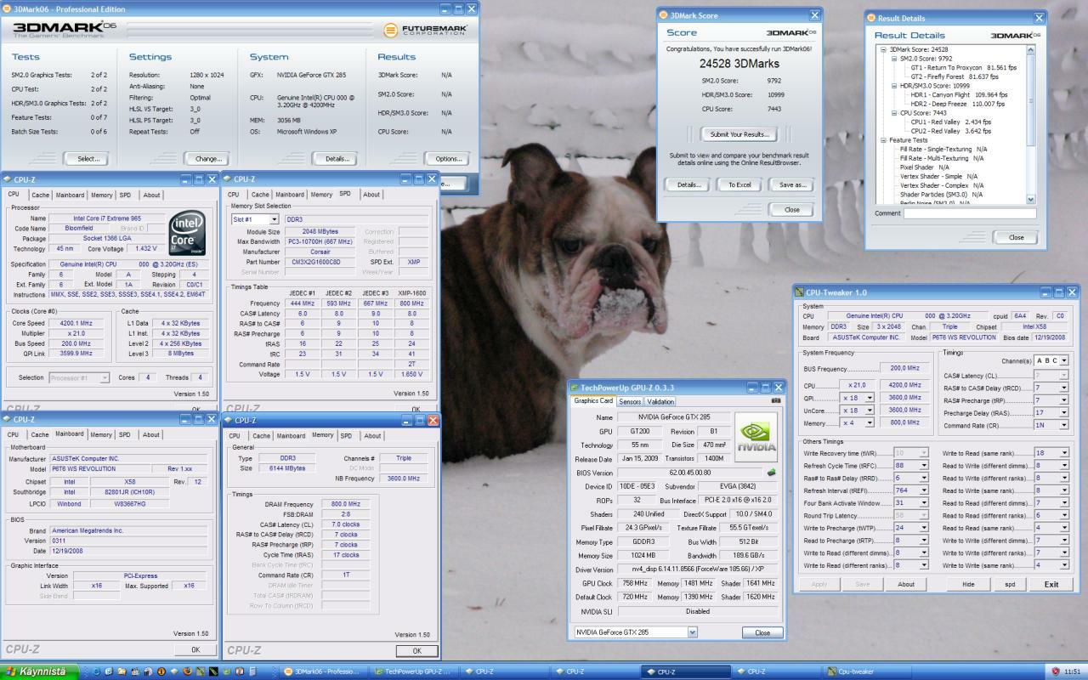Open the Cache tab in CPU-Z CPU window
The height and width of the screenshot is (680, 1088).
(39, 195)
